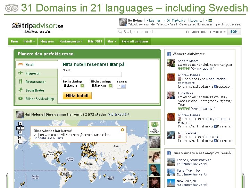Expand the Hotell dropdown in the navigation bar
The width and height of the screenshot is (250, 188).
click(x=29, y=41)
